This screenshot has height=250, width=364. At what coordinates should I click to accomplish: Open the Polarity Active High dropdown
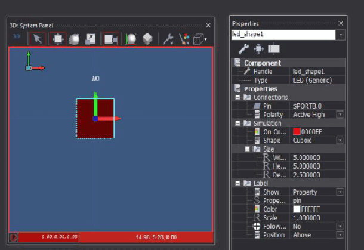point(340,114)
